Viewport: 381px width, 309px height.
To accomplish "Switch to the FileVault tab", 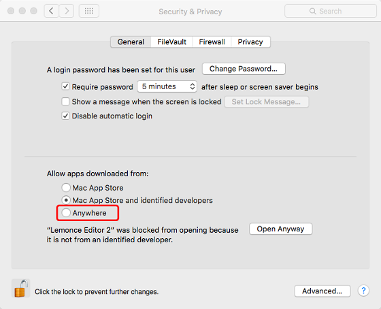I will point(171,42).
